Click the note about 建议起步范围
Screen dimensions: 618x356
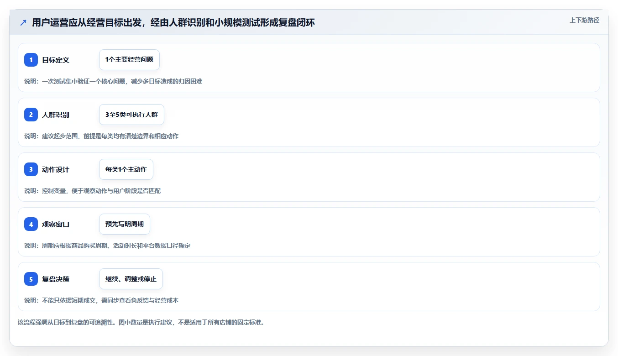click(x=101, y=136)
